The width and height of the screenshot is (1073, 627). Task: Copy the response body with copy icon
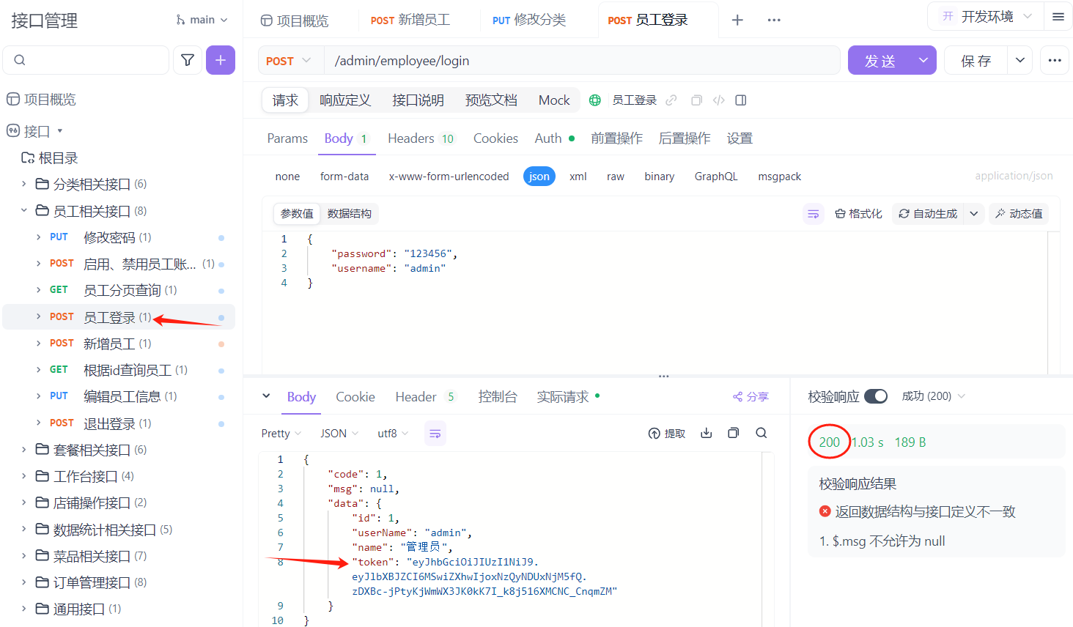pos(733,433)
